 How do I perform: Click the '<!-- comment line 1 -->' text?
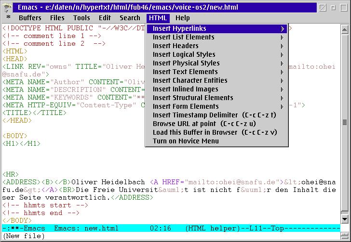52,36
